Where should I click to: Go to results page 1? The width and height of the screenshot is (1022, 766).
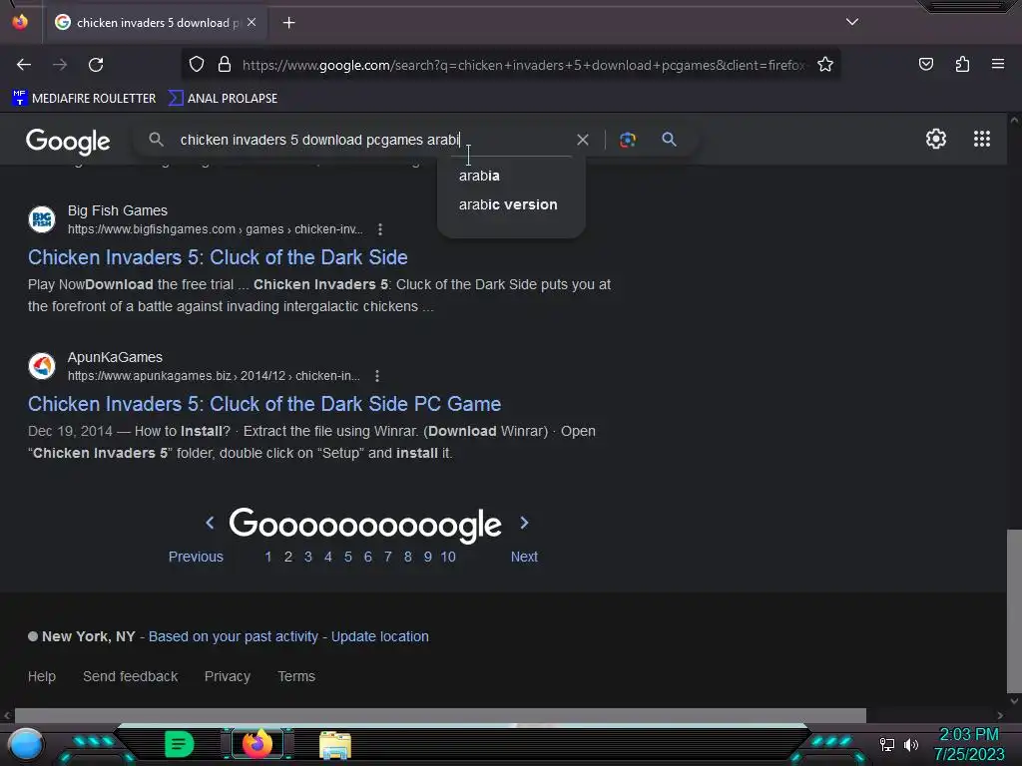pyautogui.click(x=267, y=557)
